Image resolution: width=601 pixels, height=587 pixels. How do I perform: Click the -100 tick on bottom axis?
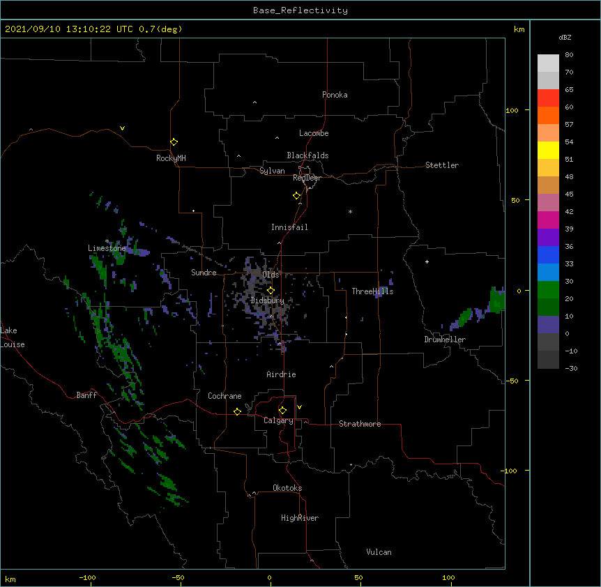tap(87, 577)
